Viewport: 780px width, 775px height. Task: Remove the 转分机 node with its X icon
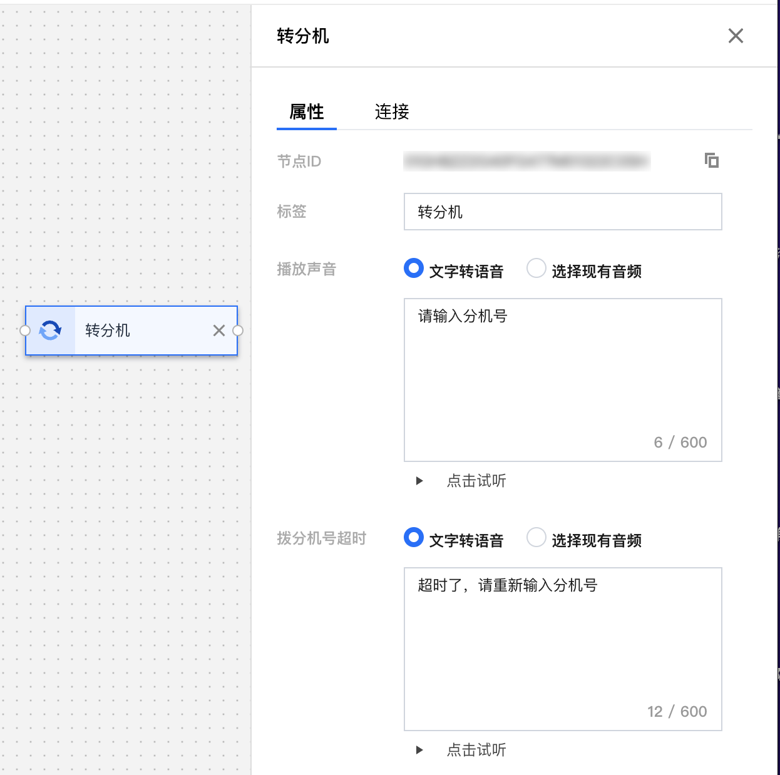pos(218,331)
